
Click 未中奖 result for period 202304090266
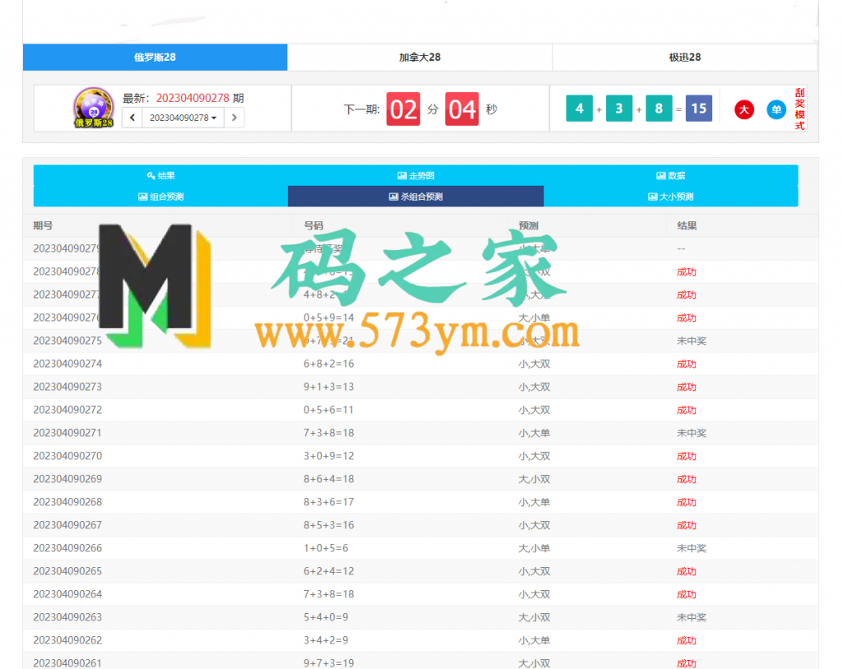tap(692, 549)
